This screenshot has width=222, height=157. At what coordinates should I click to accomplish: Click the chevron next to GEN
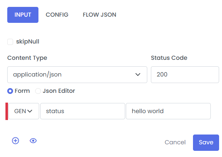(30, 111)
